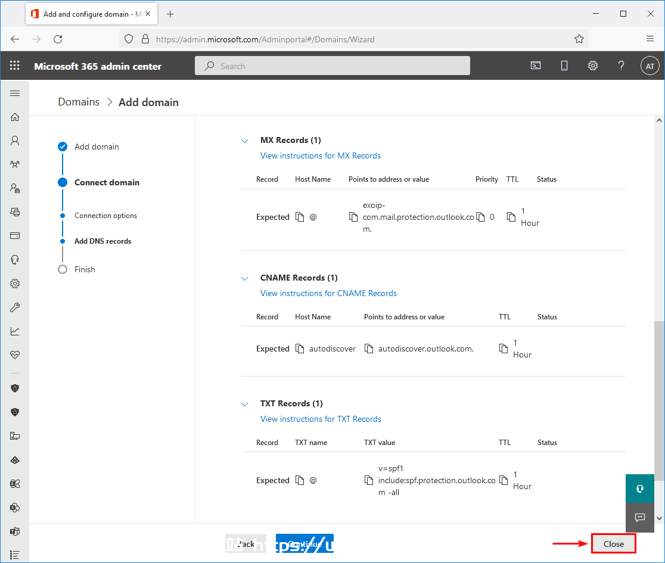Copy TXT name @
This screenshot has width=665, height=563.
[300, 480]
